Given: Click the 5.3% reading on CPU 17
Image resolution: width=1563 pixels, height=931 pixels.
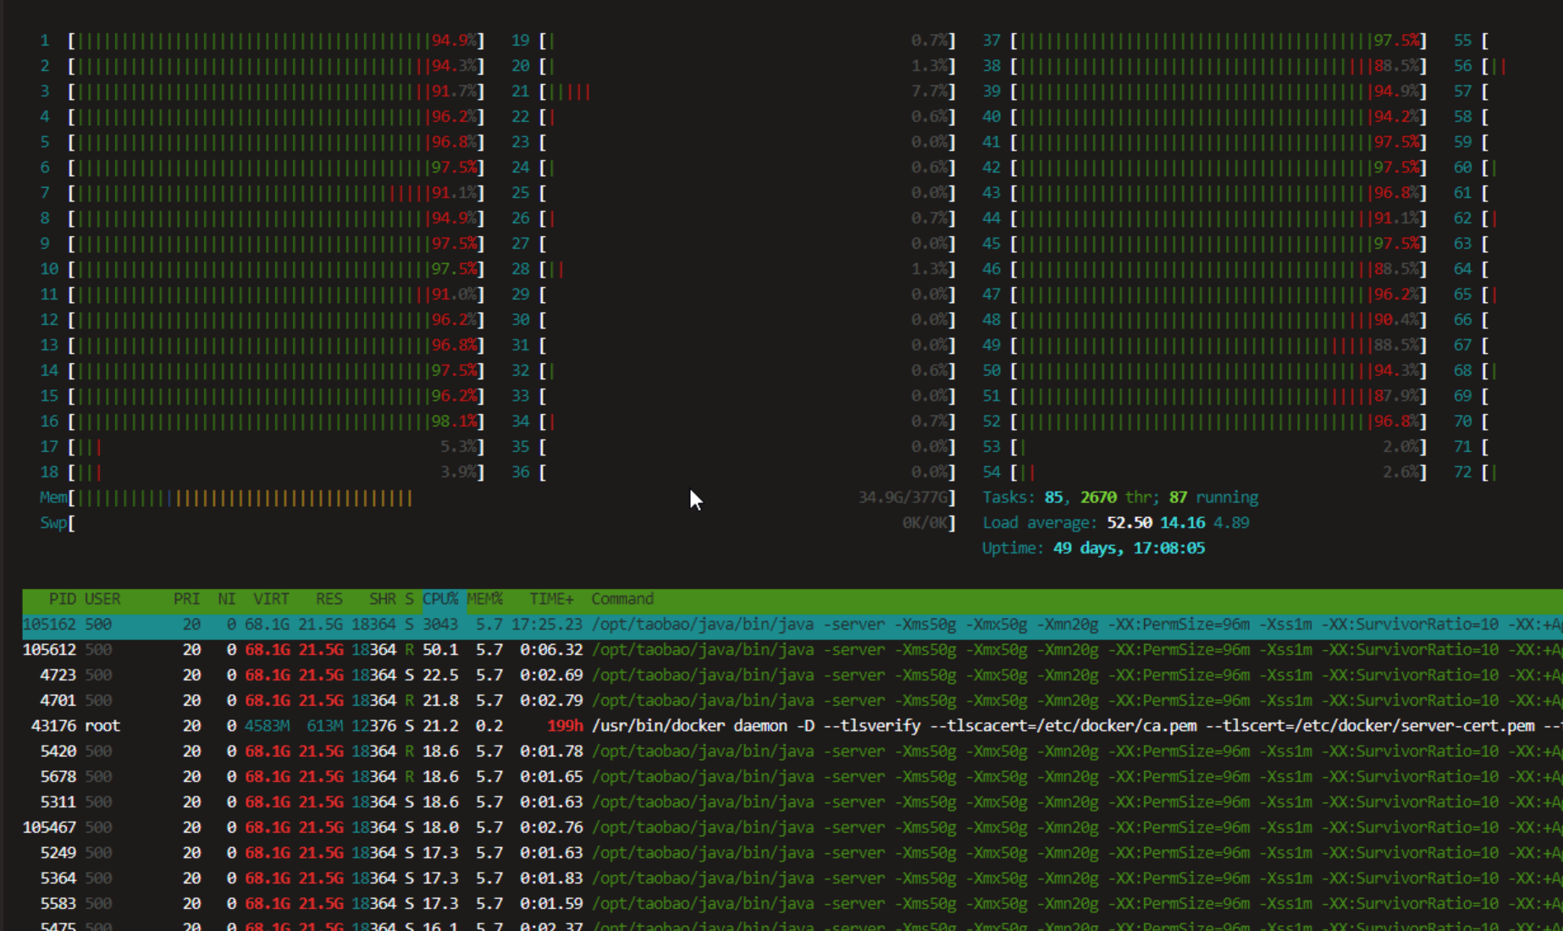Looking at the screenshot, I should [459, 447].
